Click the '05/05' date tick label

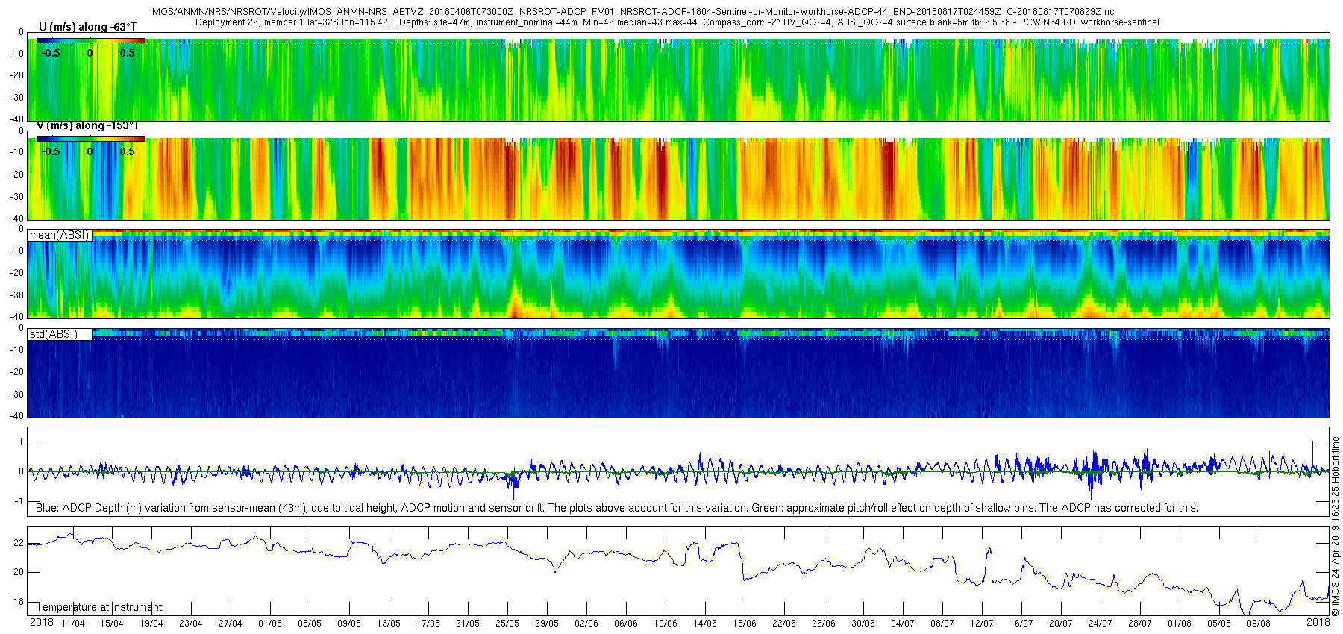(310, 624)
